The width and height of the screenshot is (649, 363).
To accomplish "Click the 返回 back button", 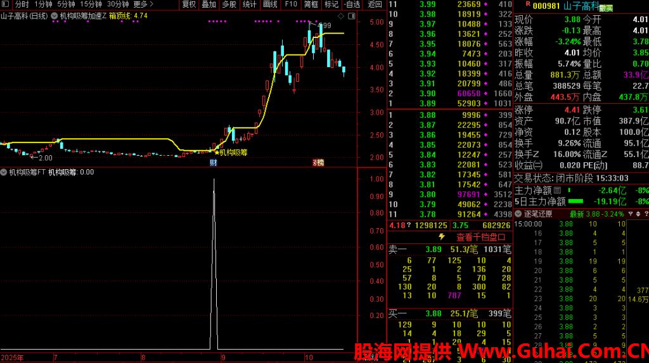I will (x=375, y=4).
